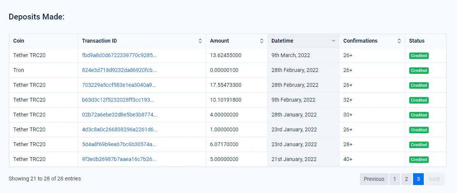Select current page 3 button
Viewport: 457px width, 193px height.
(x=418, y=179)
